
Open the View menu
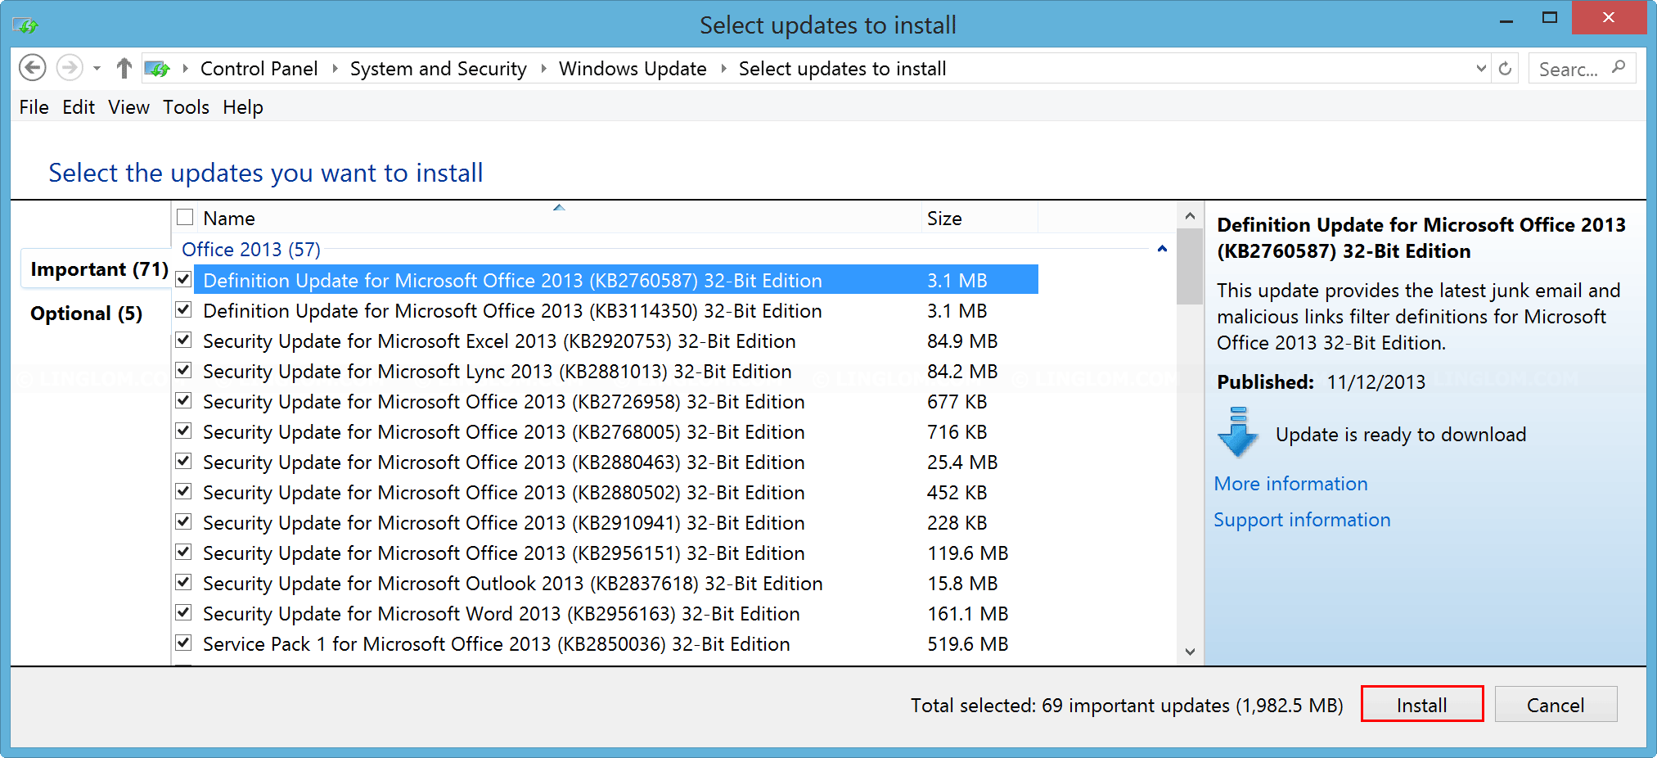[129, 107]
